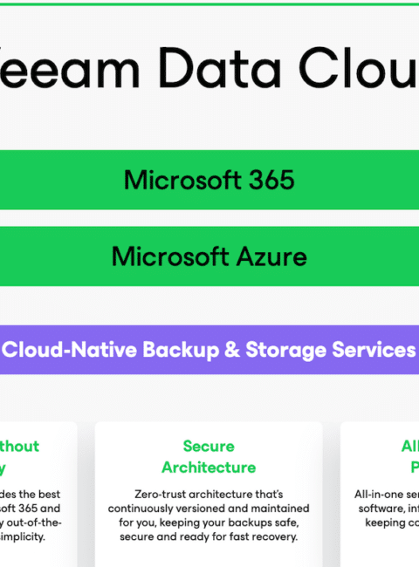Viewport: 419px width, 567px height.
Task: Select the Microsoft Azure green bar
Action: point(209,256)
